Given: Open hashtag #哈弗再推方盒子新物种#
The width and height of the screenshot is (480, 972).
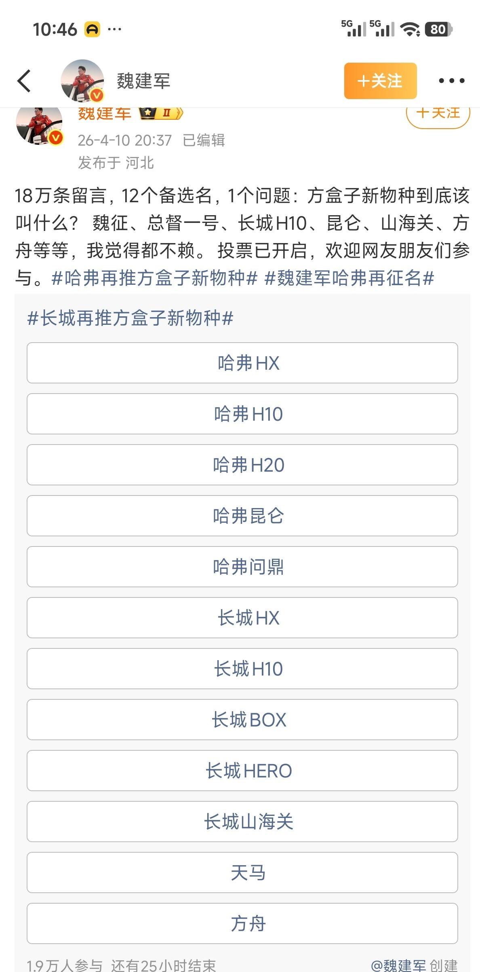Looking at the screenshot, I should pyautogui.click(x=155, y=278).
